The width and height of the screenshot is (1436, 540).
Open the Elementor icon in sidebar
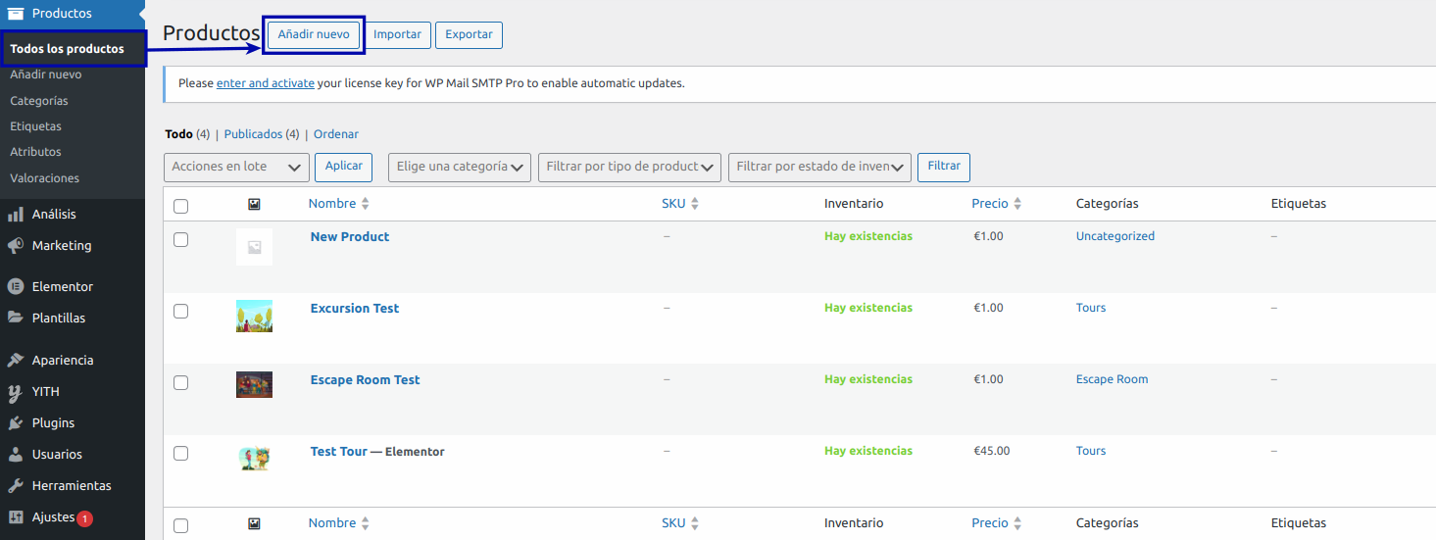(x=16, y=287)
